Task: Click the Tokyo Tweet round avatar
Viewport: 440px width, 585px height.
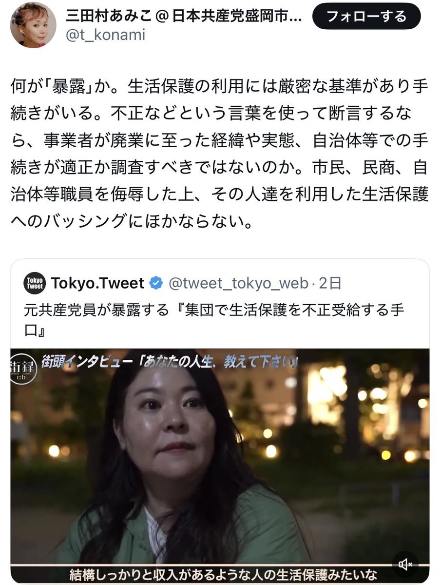Action: (x=35, y=282)
